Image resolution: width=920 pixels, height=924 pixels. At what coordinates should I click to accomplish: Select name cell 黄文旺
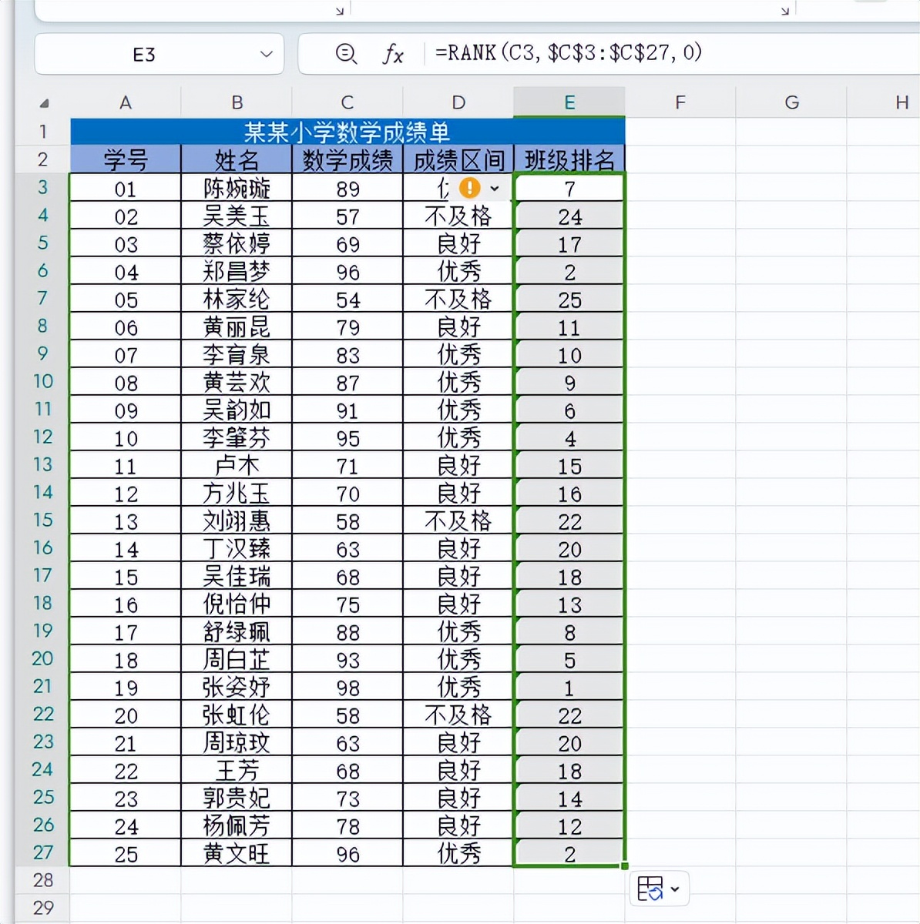point(237,853)
